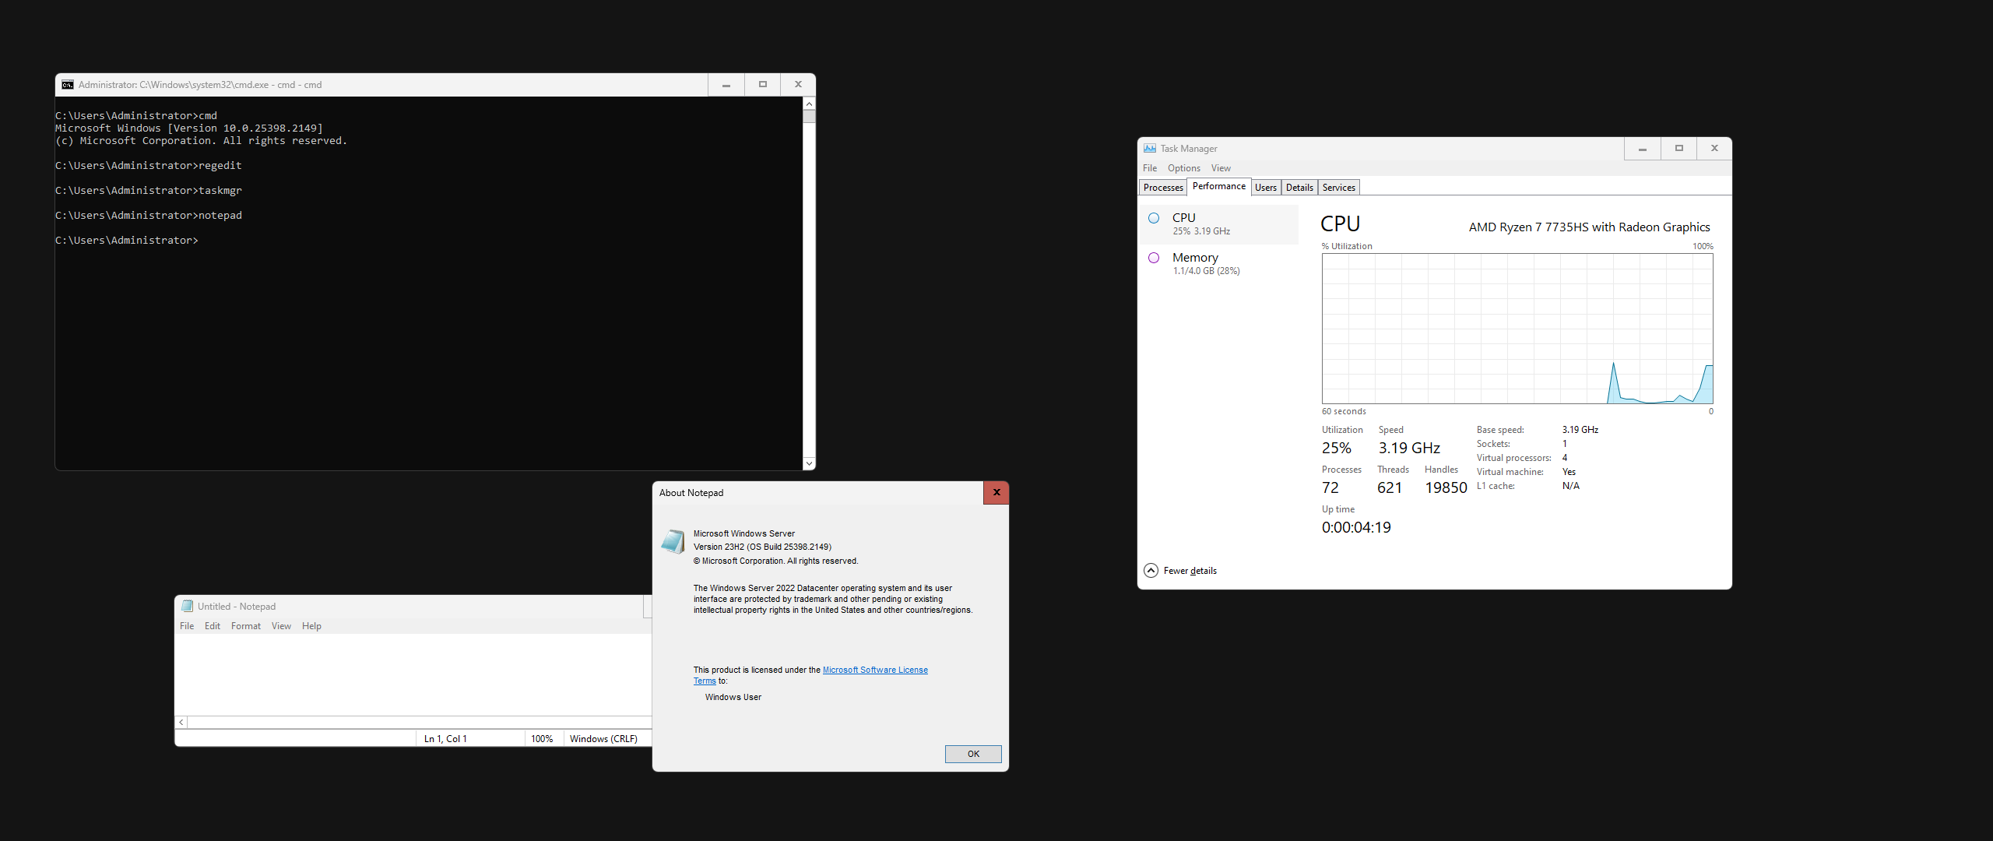1993x841 pixels.
Task: Click the Notepad title bar icon
Action: point(187,606)
